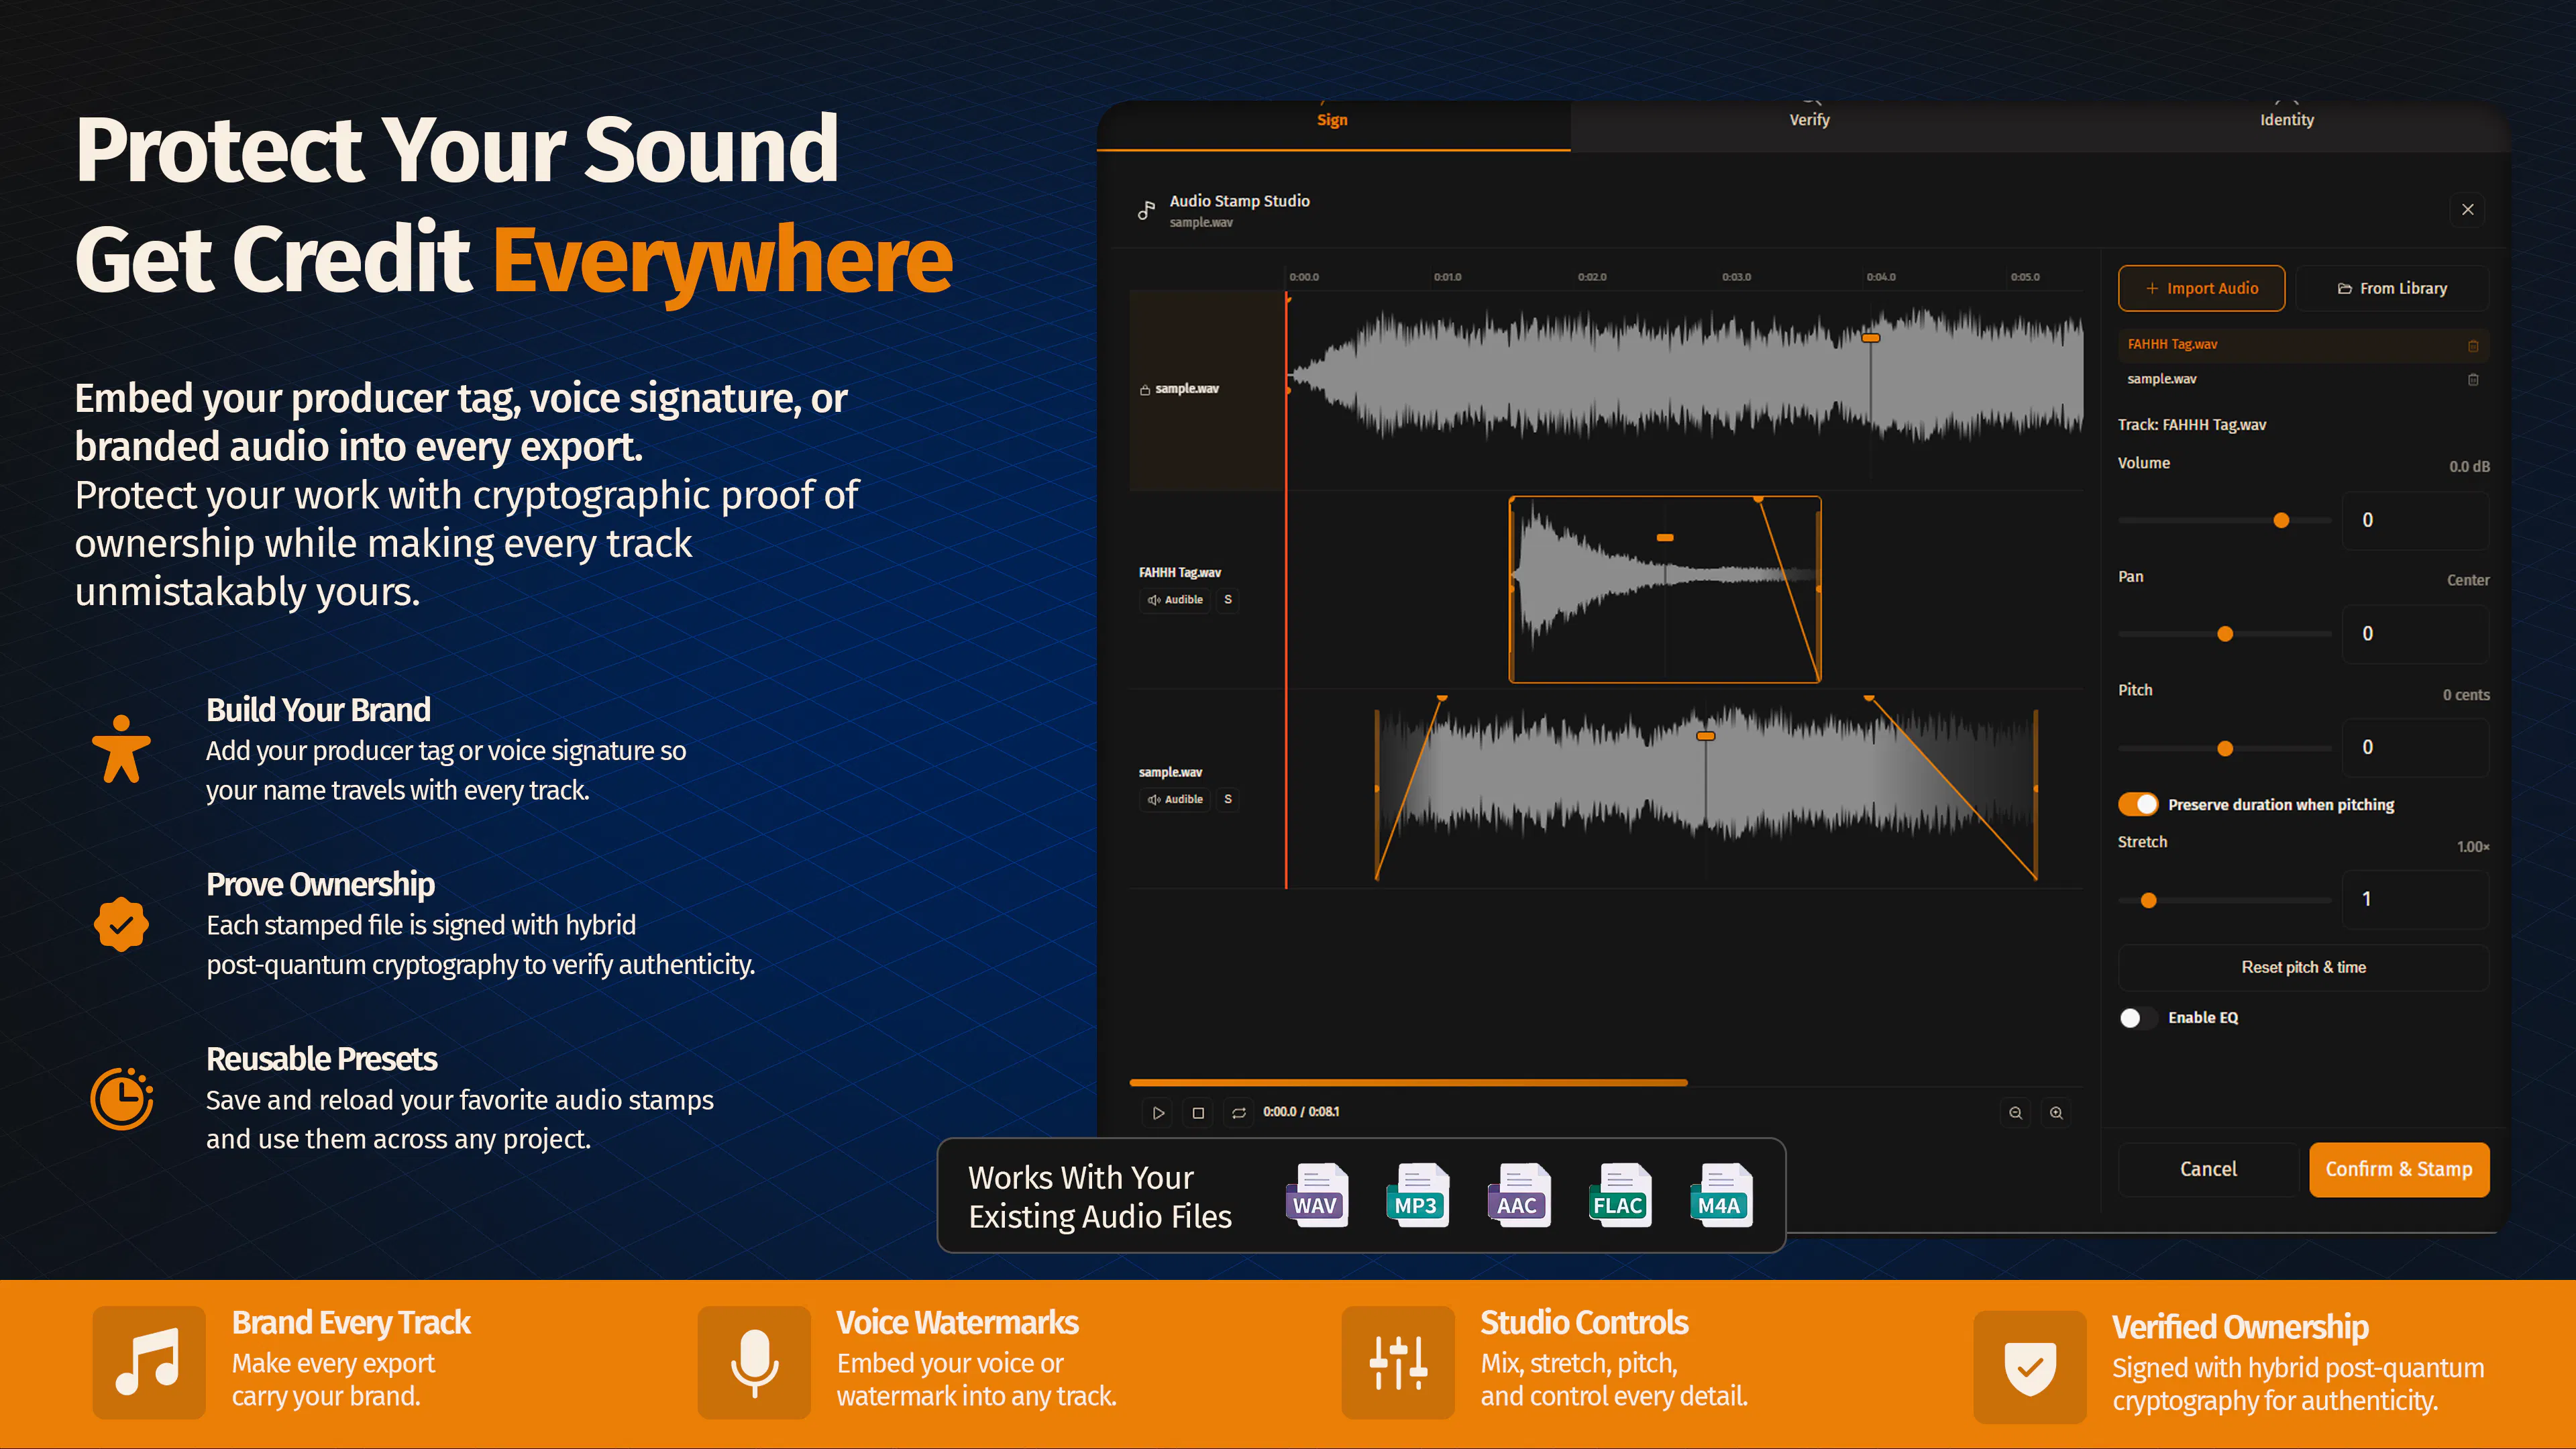The width and height of the screenshot is (2576, 1449).
Task: Click the fade-out handle on the FAHHH Tag.wav clip
Action: click(x=1759, y=498)
